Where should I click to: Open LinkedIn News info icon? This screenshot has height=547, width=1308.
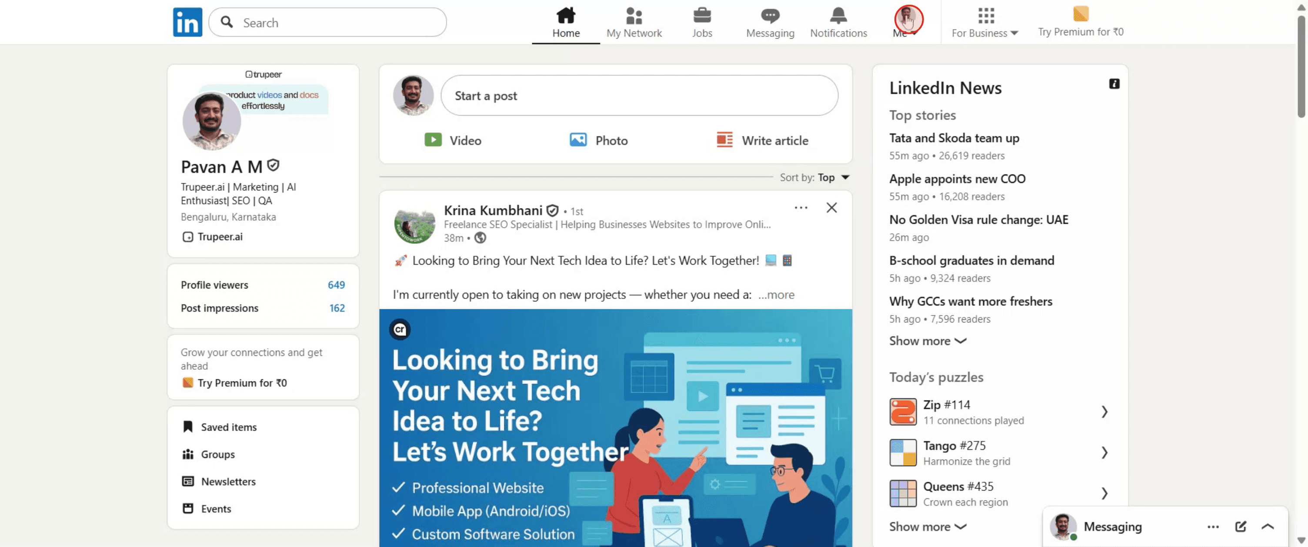point(1114,84)
